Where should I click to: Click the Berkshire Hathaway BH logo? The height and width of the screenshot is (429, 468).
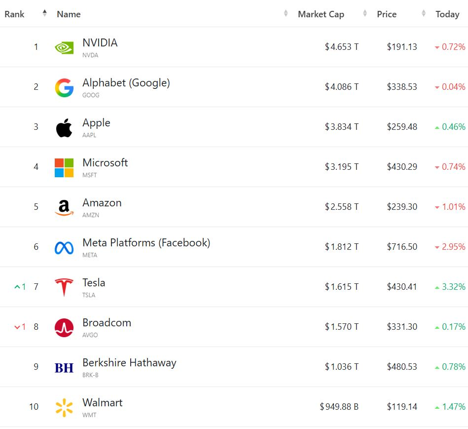click(64, 367)
